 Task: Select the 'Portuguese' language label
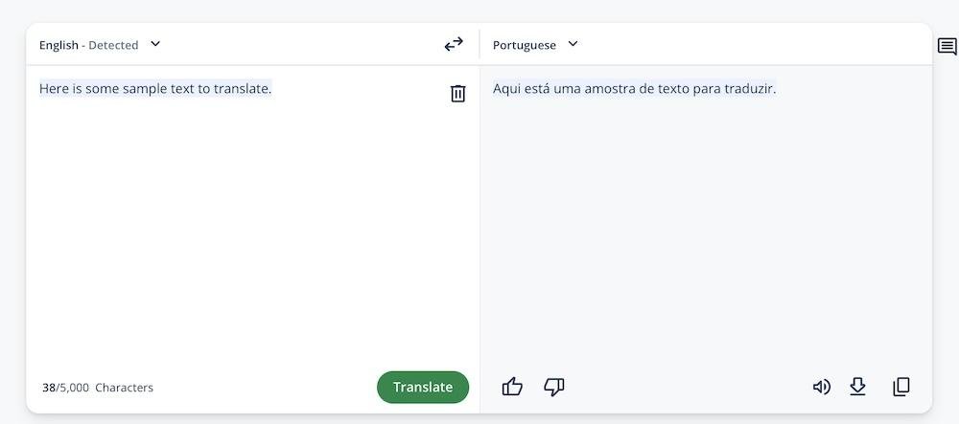click(524, 45)
